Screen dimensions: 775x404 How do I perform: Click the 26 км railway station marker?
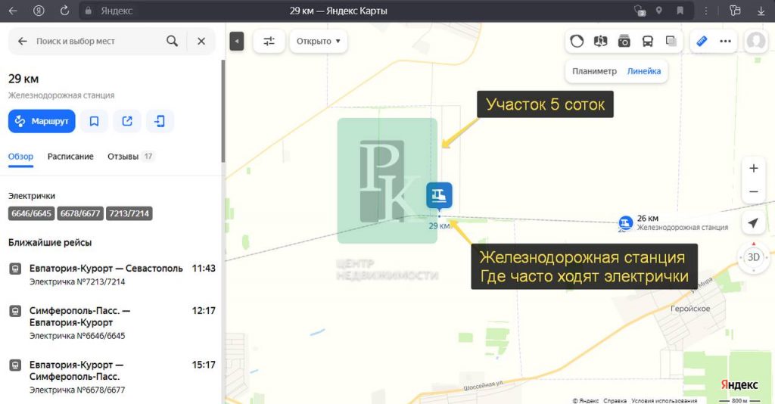pyautogui.click(x=626, y=222)
